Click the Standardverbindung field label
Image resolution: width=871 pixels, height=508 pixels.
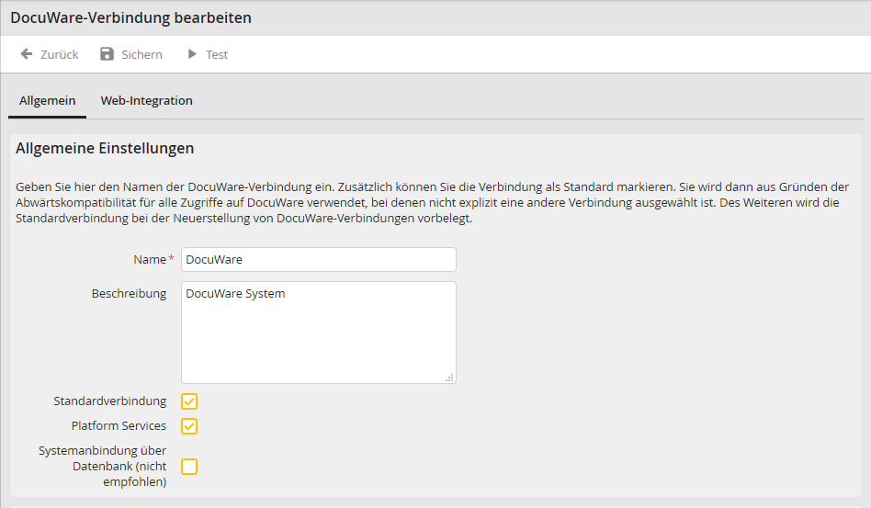(x=110, y=401)
